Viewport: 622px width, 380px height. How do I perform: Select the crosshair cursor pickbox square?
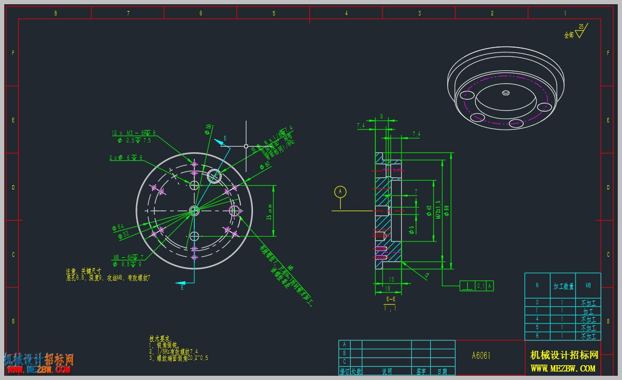[x=246, y=146]
